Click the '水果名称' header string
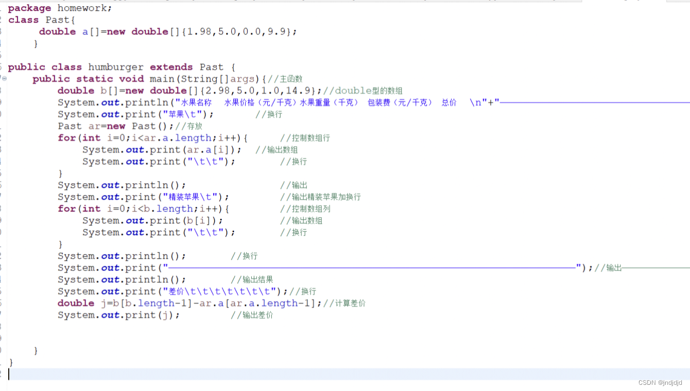Screen dimensions: 690x391 click(x=197, y=103)
